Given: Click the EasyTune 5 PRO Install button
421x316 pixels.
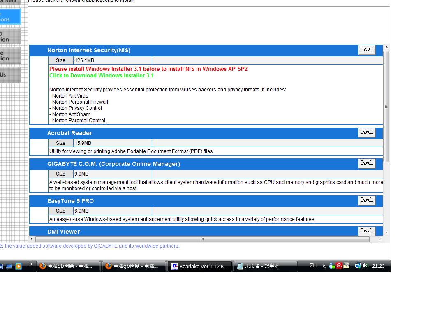Looking at the screenshot, I should (x=366, y=200).
